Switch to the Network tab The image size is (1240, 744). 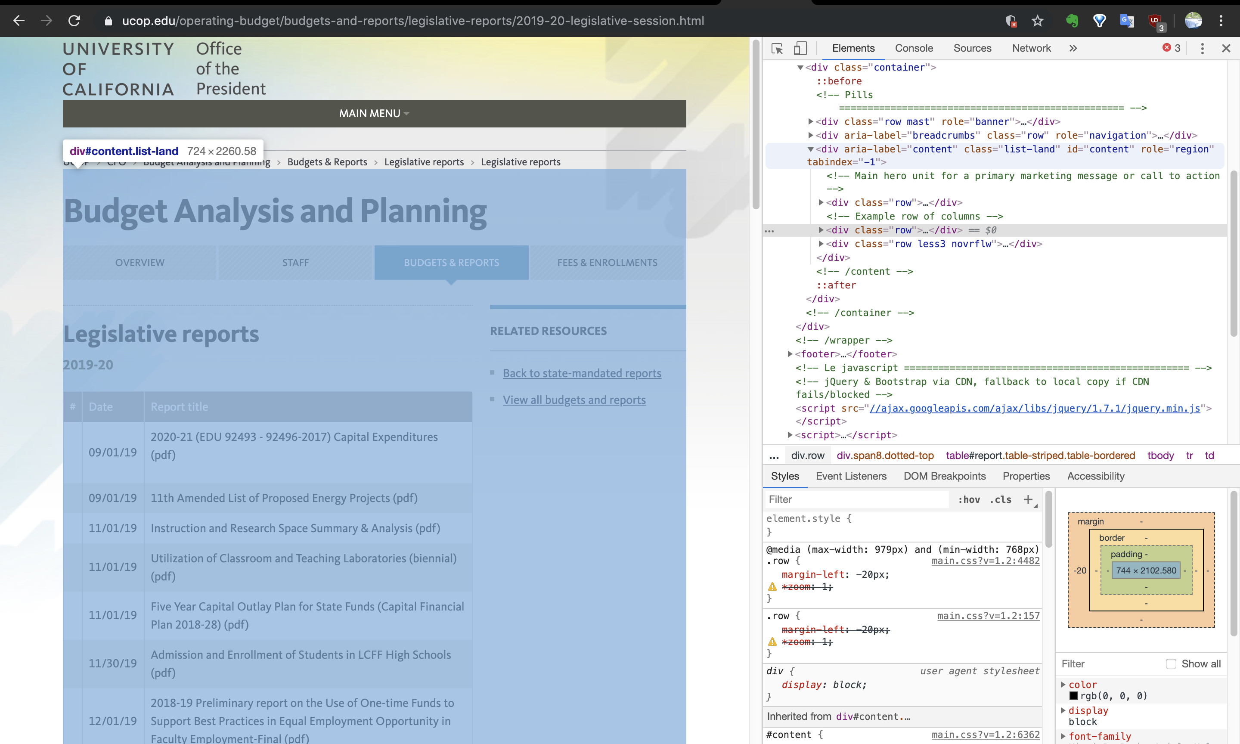(1031, 48)
